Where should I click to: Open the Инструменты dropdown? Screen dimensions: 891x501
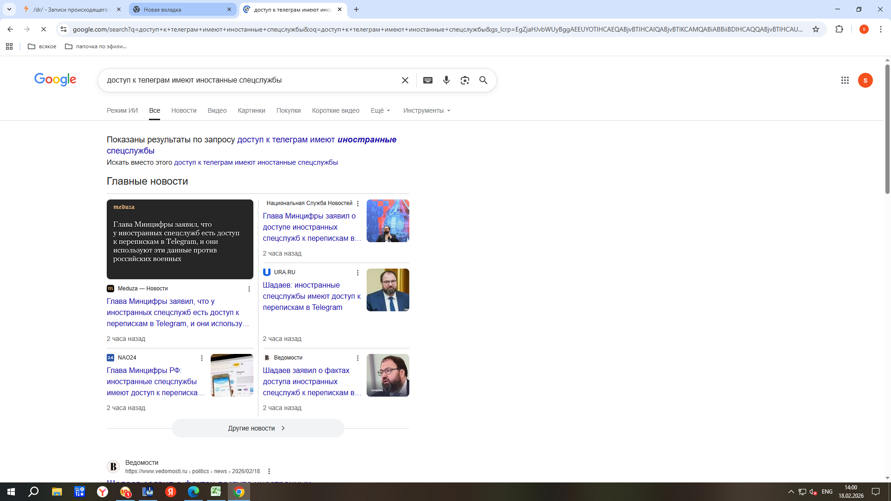[426, 110]
